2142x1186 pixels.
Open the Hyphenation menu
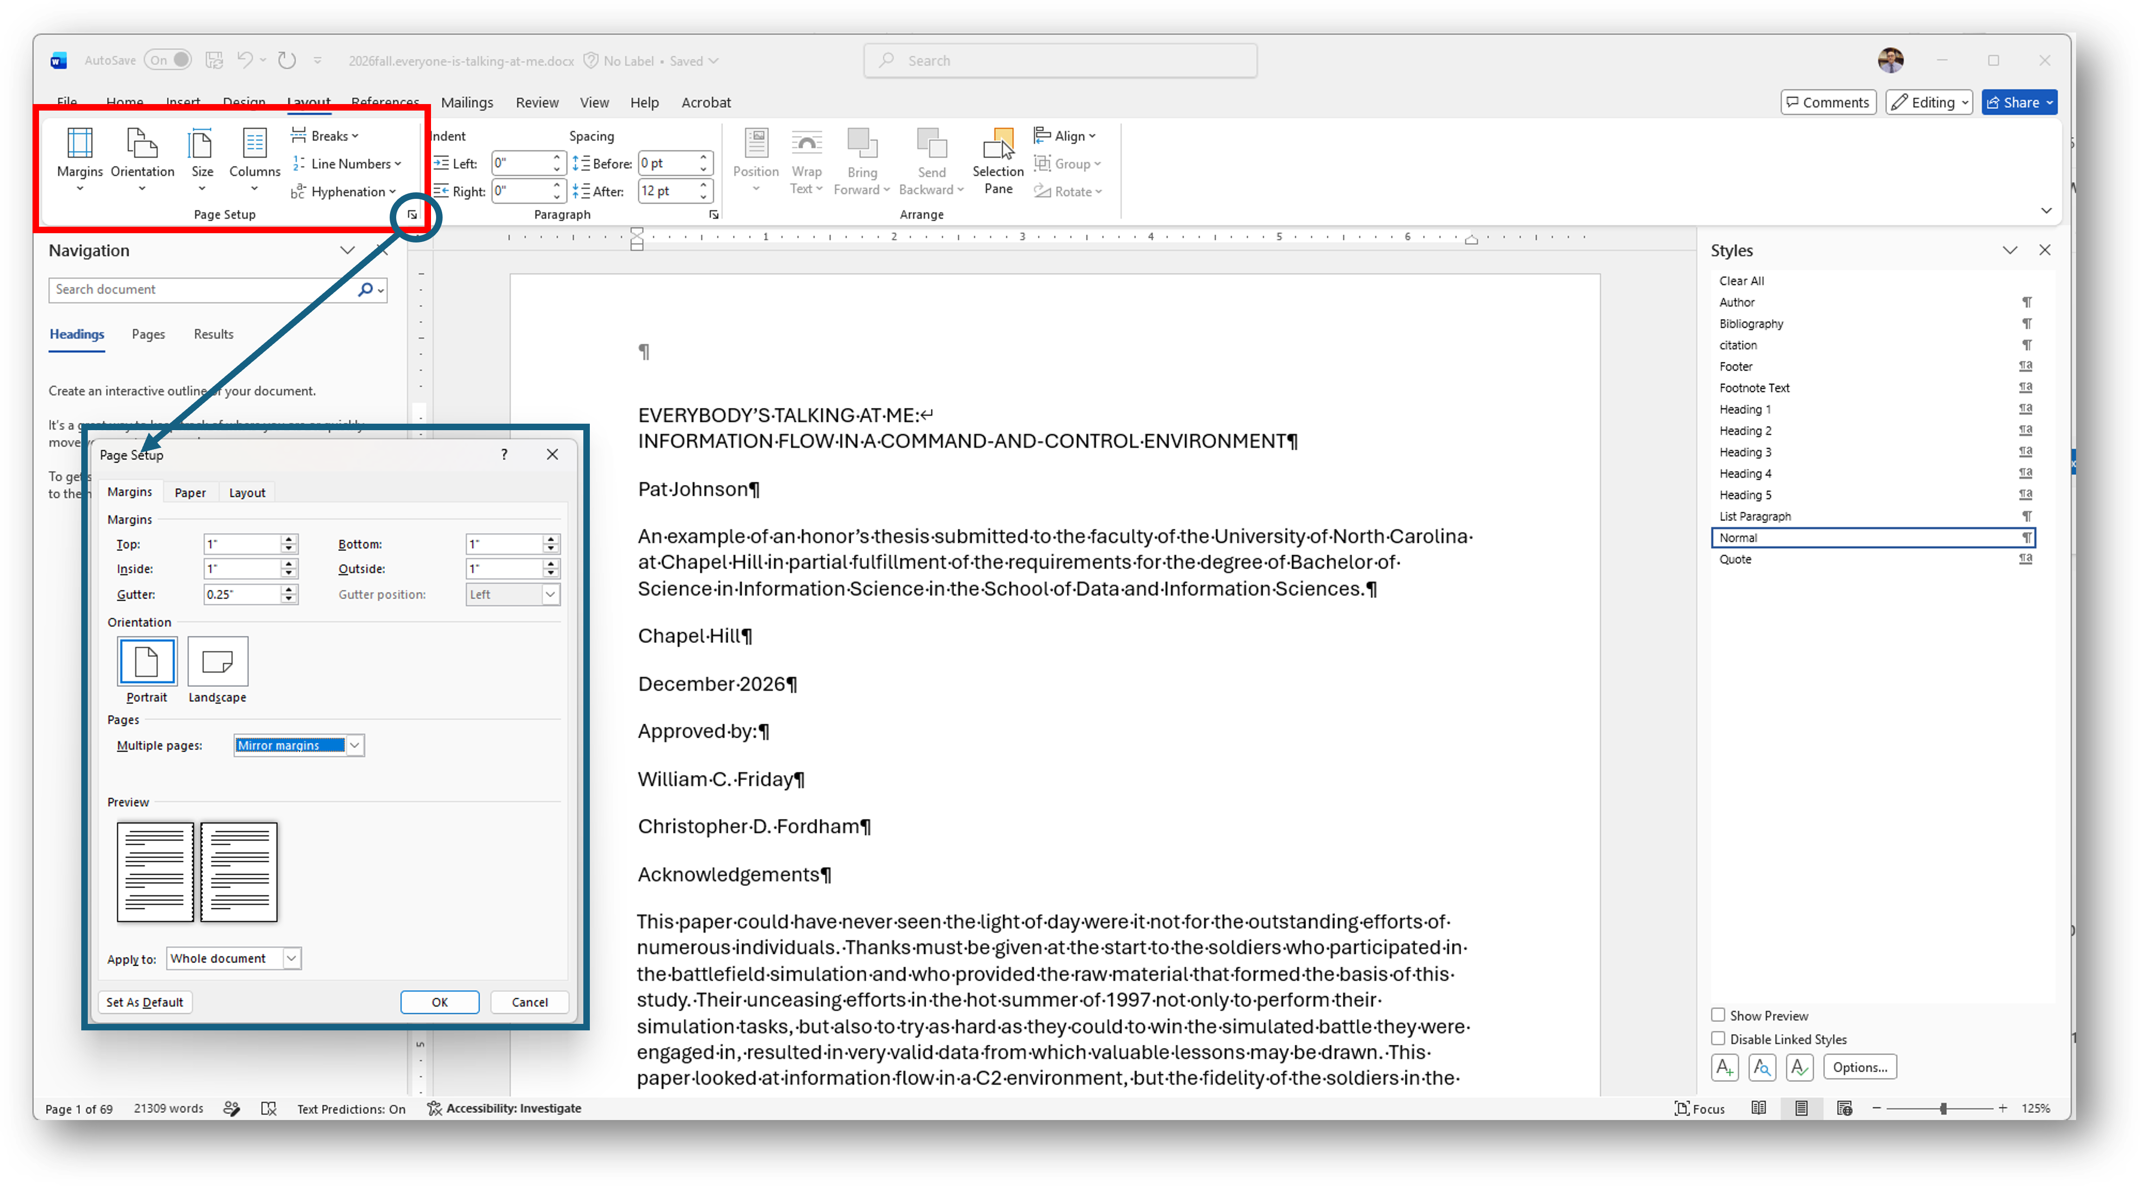pyautogui.click(x=343, y=192)
